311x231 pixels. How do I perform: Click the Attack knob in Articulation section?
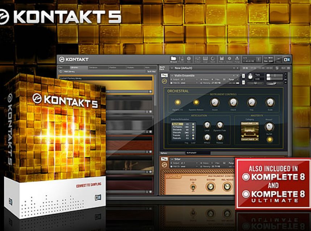(x=207, y=137)
